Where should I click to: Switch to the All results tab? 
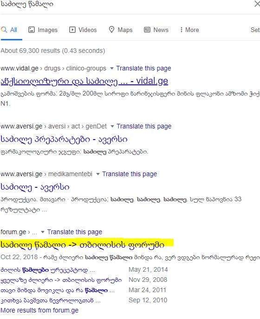[11, 30]
